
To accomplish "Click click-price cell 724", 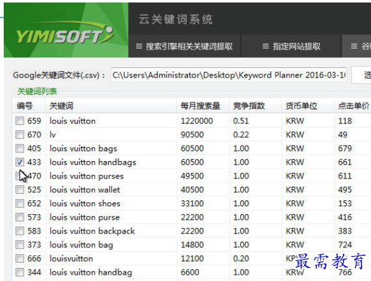I will [345, 245].
